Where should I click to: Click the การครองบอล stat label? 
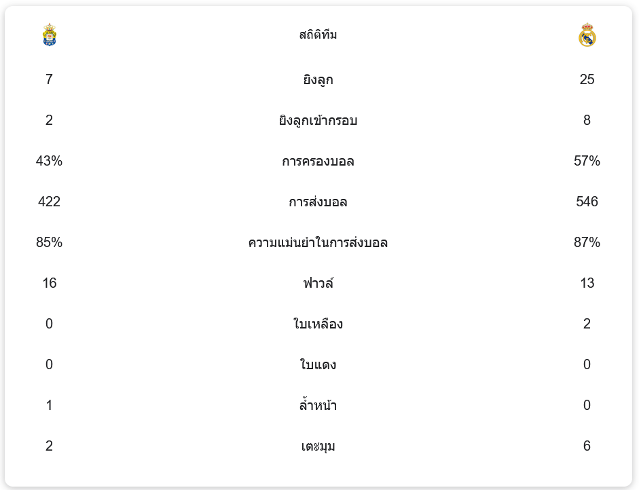pos(318,161)
